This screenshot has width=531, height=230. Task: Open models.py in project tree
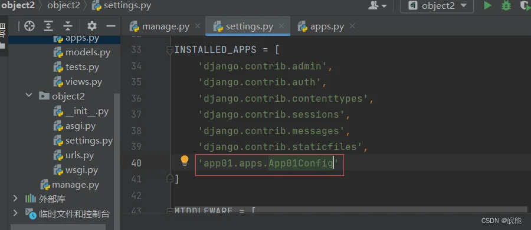click(81, 52)
